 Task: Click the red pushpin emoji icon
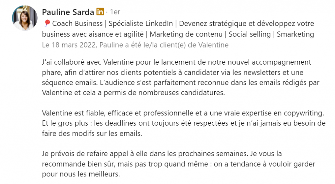47,24
